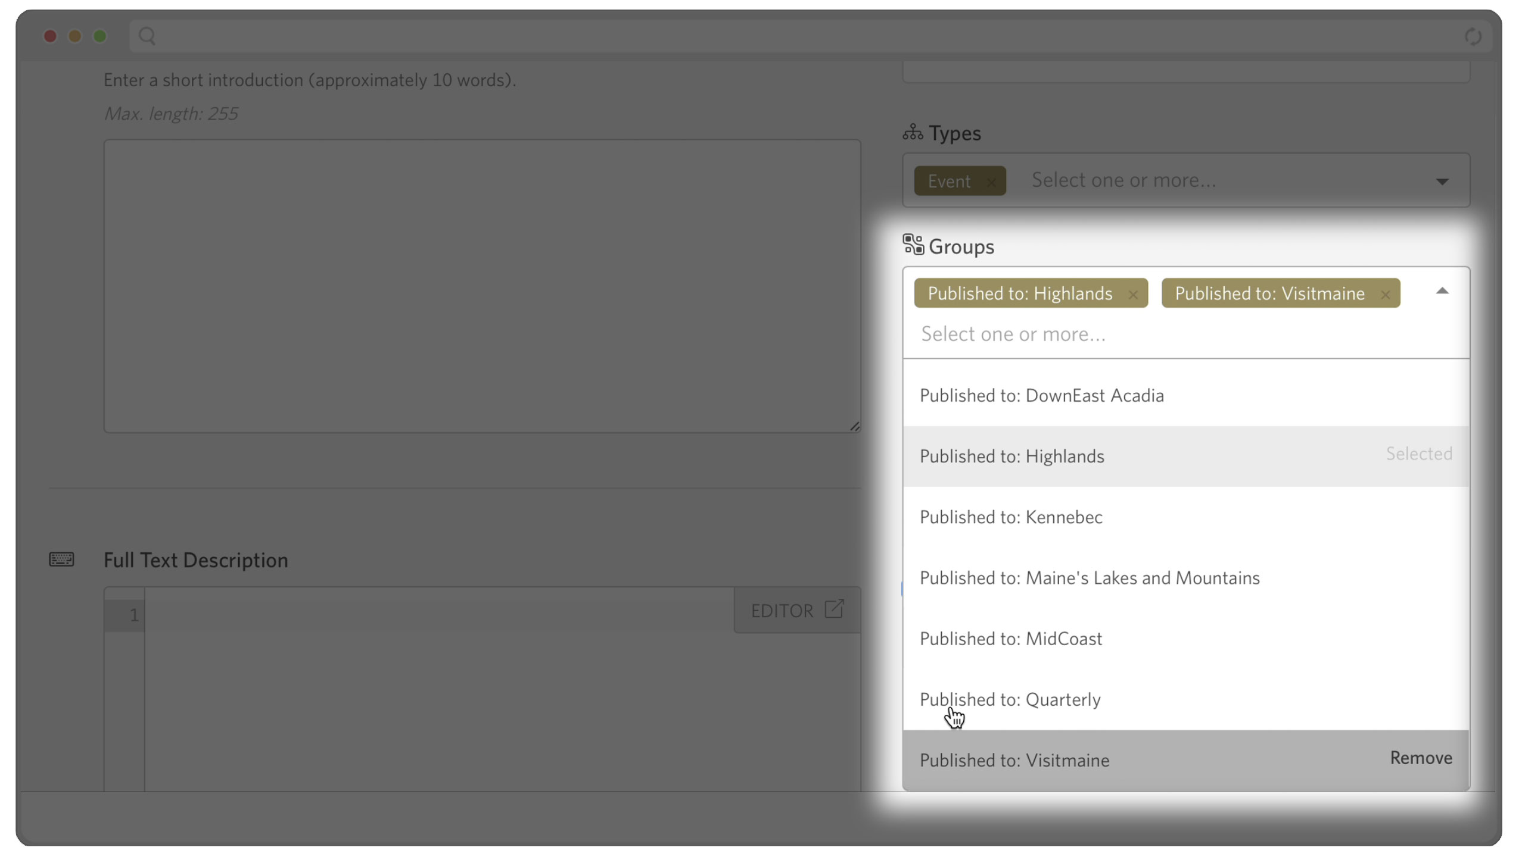
Task: Click the keyboard icon beside Full Text Description
Action: click(61, 559)
